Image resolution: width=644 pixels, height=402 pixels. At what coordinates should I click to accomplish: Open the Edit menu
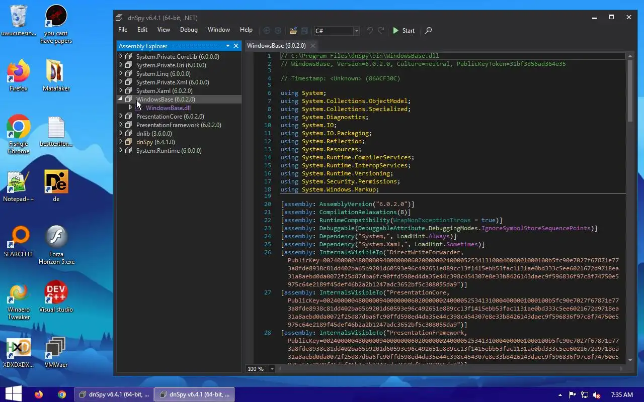(x=142, y=30)
